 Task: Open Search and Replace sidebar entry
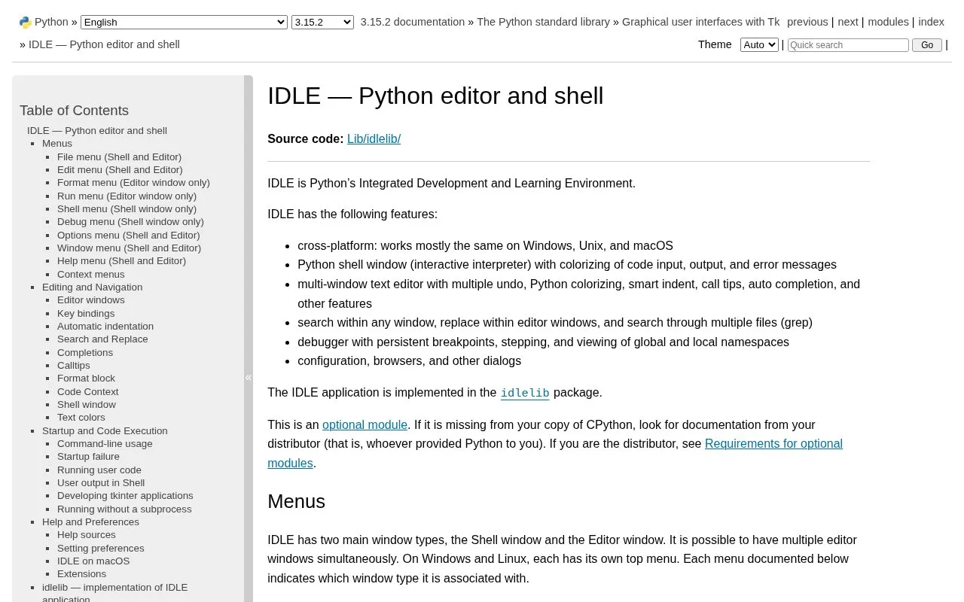102,339
